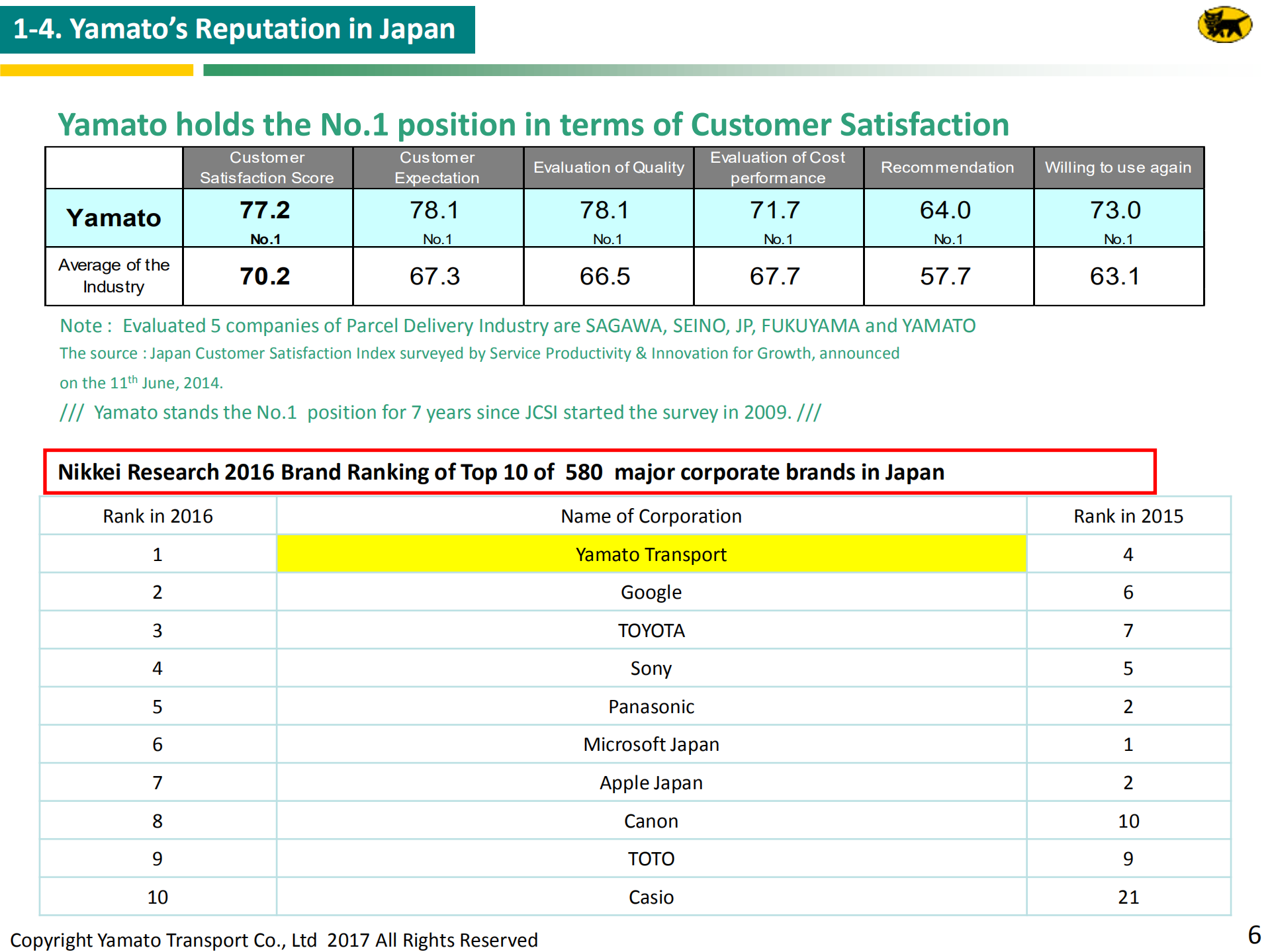Click the 'Recommendation' column header

(947, 167)
